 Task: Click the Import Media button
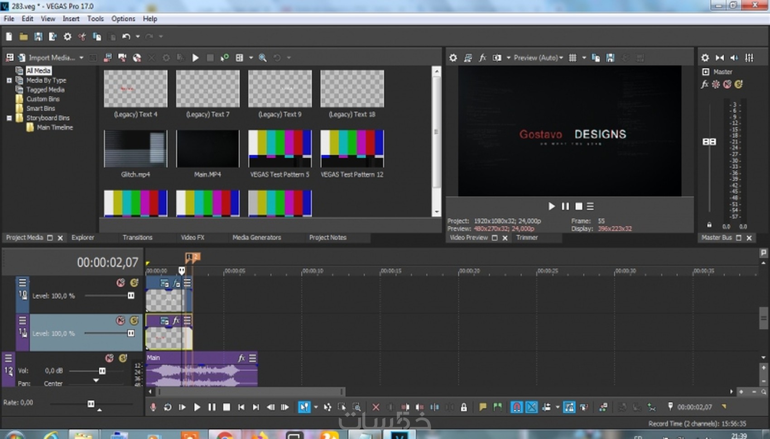pos(47,57)
